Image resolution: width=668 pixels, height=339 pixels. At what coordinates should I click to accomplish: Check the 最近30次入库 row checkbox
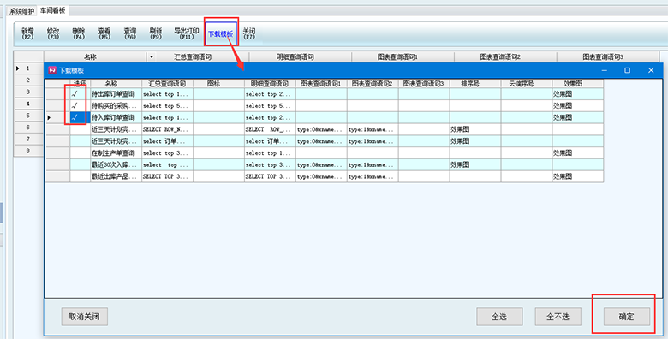click(x=81, y=165)
